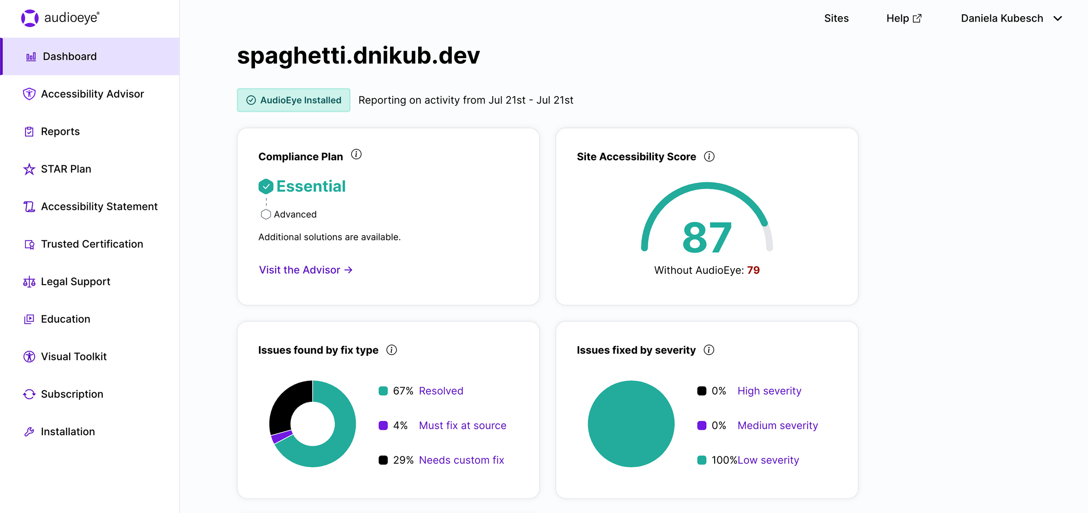Click the Compliance Plan info icon

[356, 155]
